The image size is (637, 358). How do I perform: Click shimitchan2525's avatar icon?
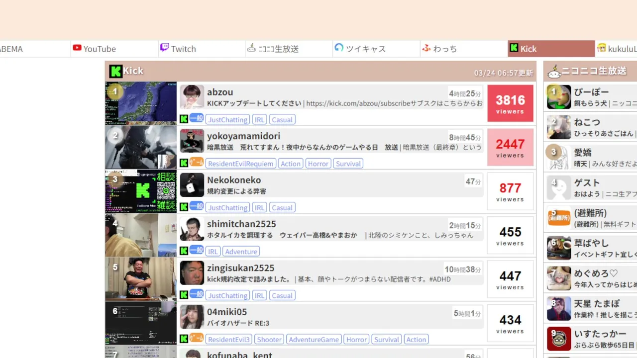click(192, 229)
